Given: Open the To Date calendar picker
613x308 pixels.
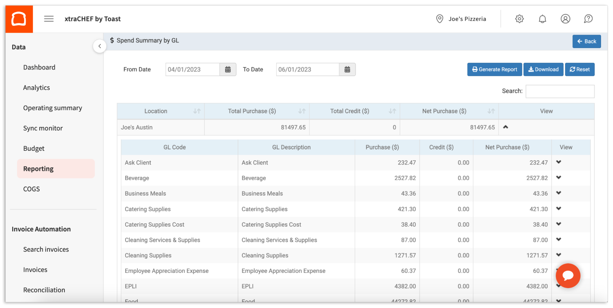Looking at the screenshot, I should pyautogui.click(x=347, y=69).
